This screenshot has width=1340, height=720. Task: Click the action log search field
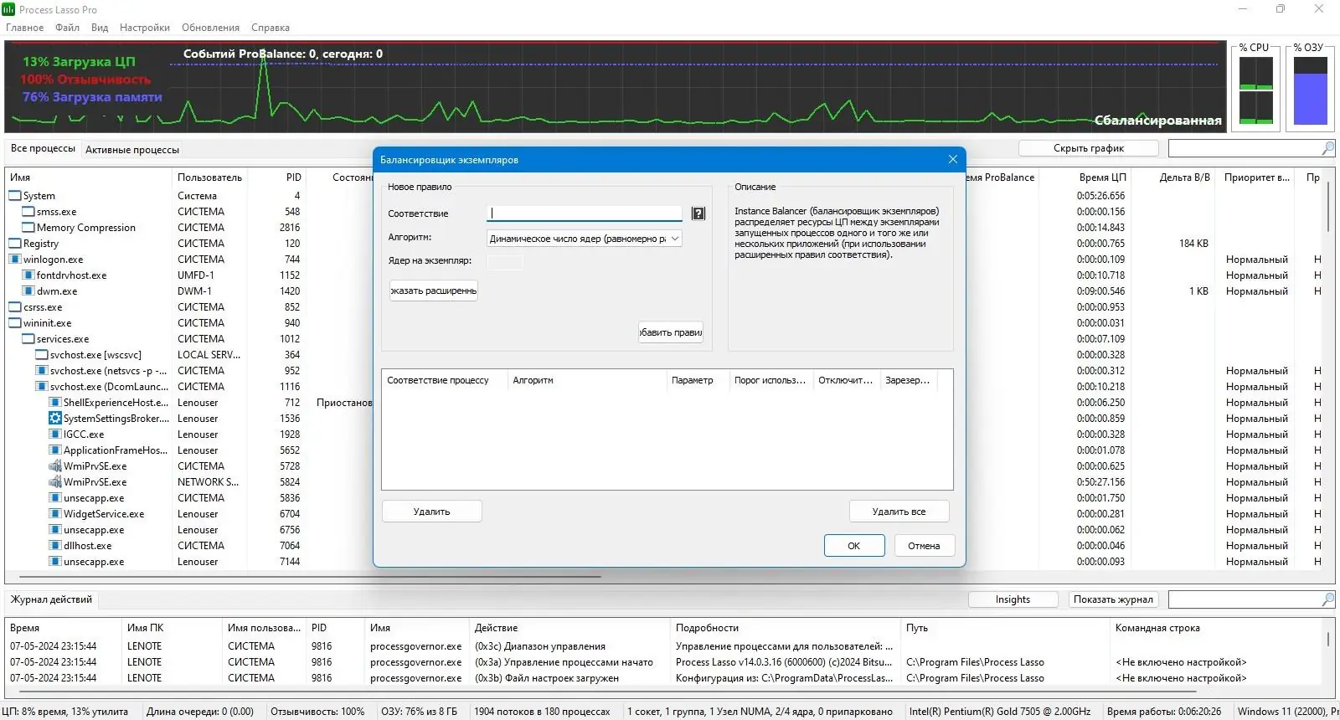coord(1245,599)
